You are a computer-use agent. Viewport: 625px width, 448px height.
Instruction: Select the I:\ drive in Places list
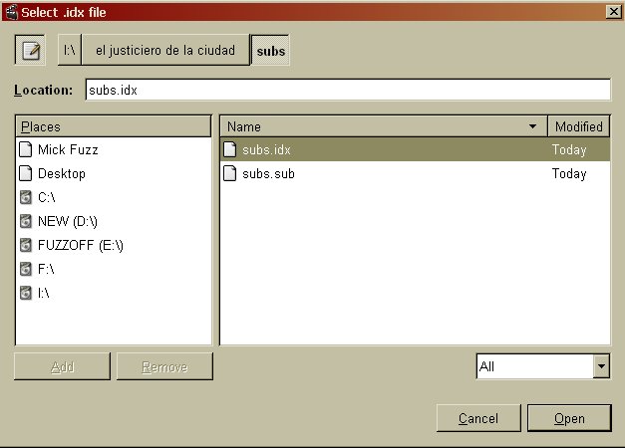[114, 293]
